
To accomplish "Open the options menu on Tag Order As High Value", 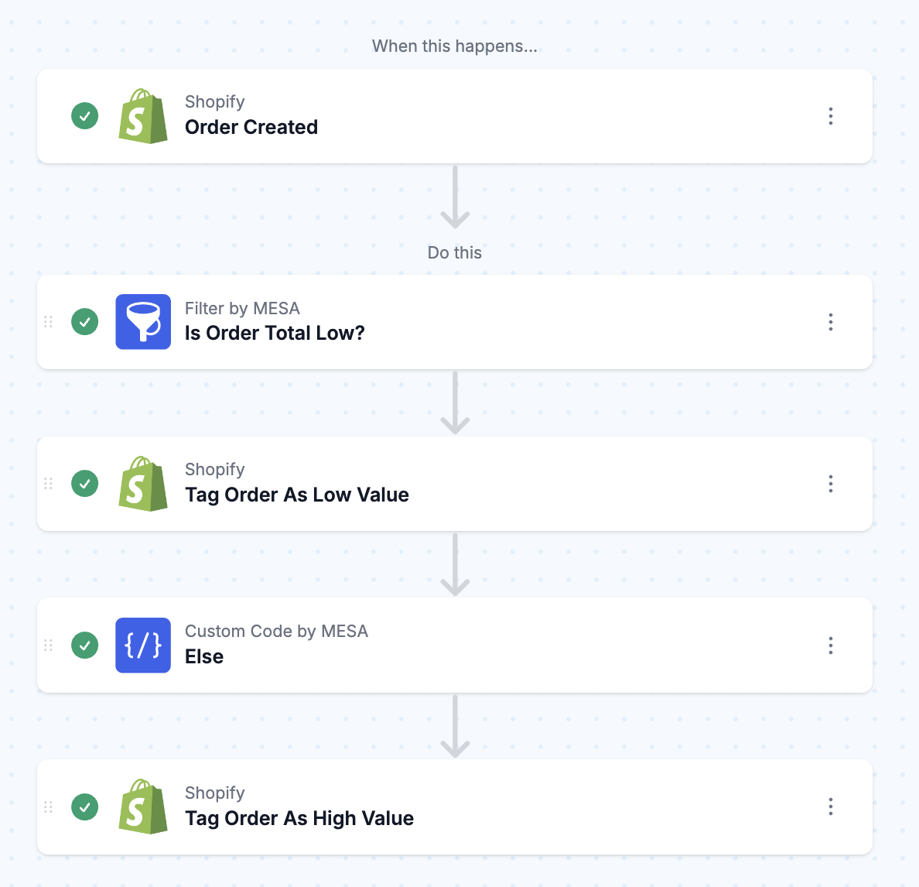I will pos(830,807).
